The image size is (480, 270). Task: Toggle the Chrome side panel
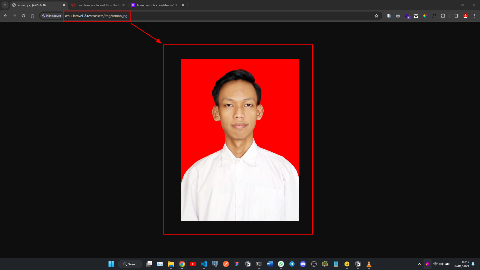click(x=456, y=16)
